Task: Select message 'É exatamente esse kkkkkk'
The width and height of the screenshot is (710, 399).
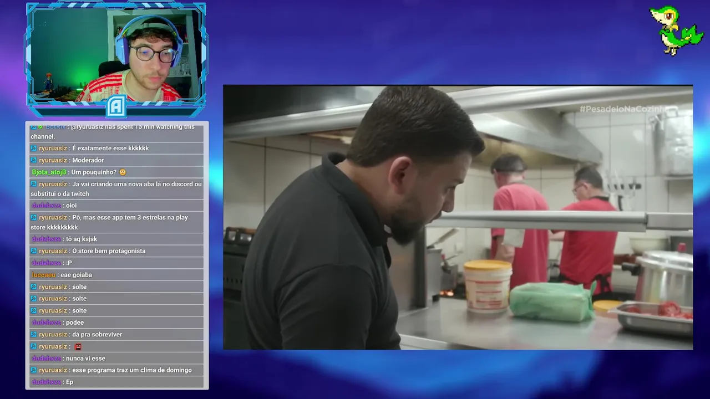Action: [117, 148]
